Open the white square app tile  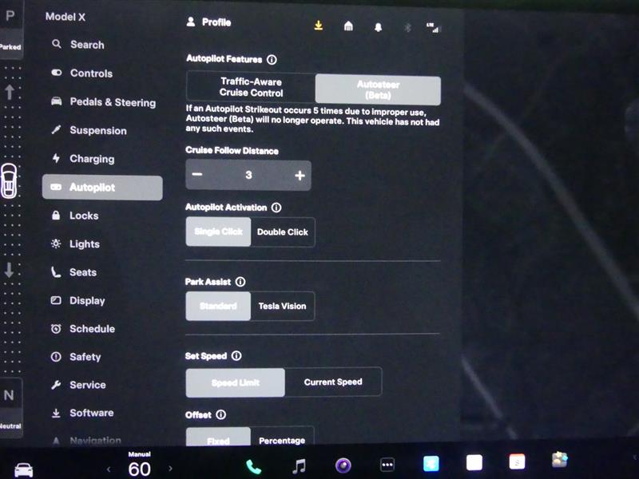[x=474, y=463]
